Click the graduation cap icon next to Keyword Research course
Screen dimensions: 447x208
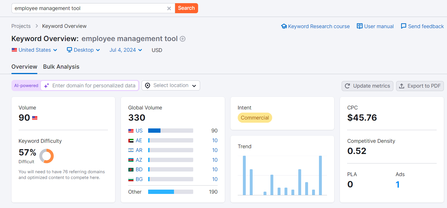pyautogui.click(x=284, y=26)
